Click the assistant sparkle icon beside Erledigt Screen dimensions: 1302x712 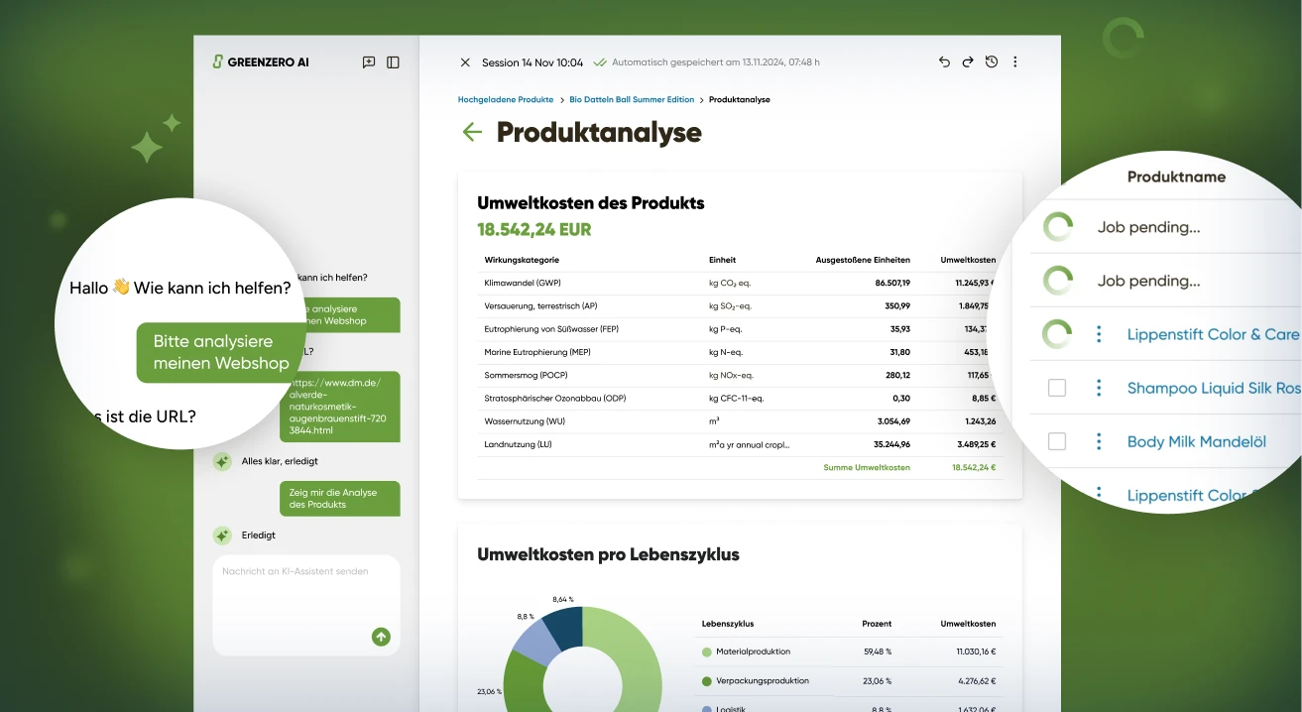coord(222,535)
